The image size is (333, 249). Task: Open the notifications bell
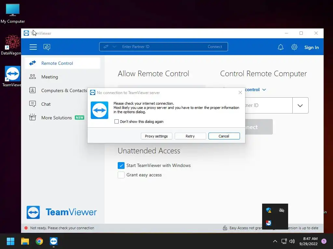click(x=281, y=47)
